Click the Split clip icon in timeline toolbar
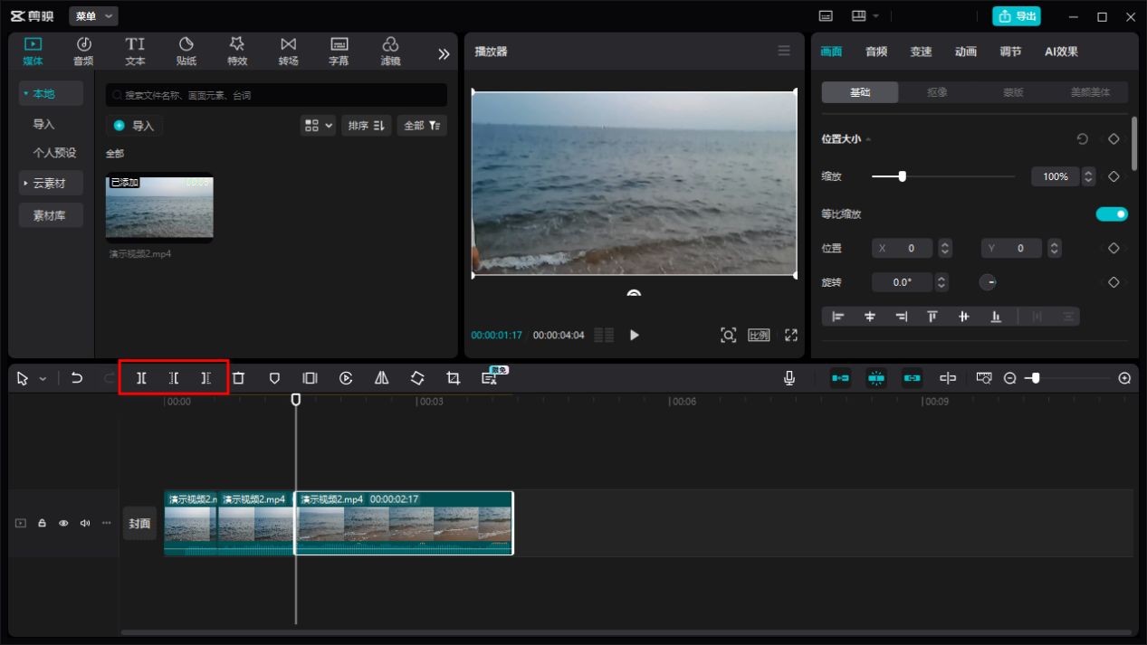The width and height of the screenshot is (1147, 645). point(141,378)
